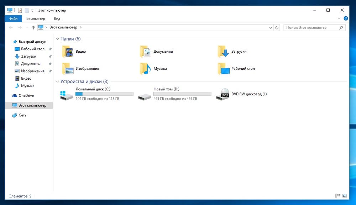Viewport: 356px width, 205px height.
Task: Switch to details view in status bar
Action: click(338, 196)
